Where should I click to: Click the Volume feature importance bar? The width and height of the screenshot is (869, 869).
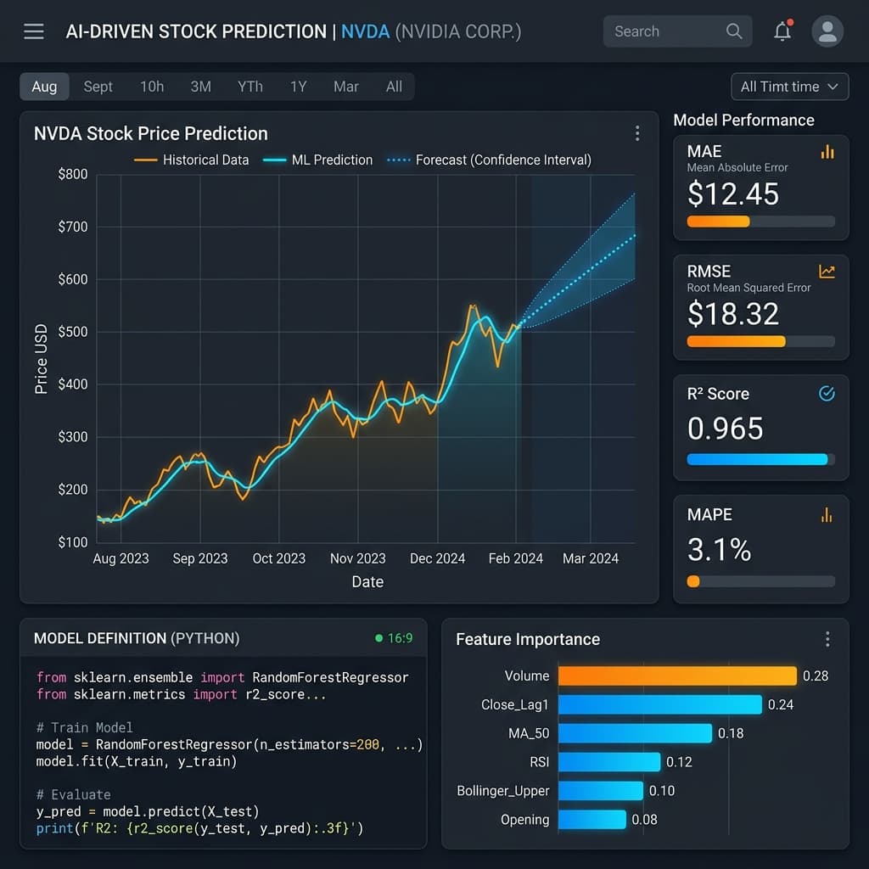[677, 676]
